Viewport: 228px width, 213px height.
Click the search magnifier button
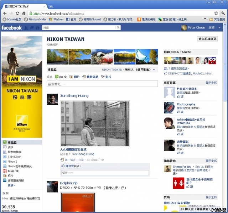[x=118, y=28]
